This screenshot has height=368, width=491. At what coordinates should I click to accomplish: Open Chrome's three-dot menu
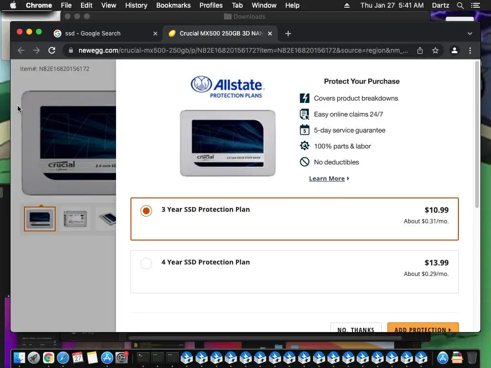click(470, 50)
